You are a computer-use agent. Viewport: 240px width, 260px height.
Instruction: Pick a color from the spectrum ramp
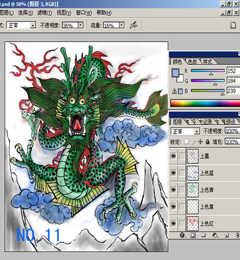tap(205, 103)
